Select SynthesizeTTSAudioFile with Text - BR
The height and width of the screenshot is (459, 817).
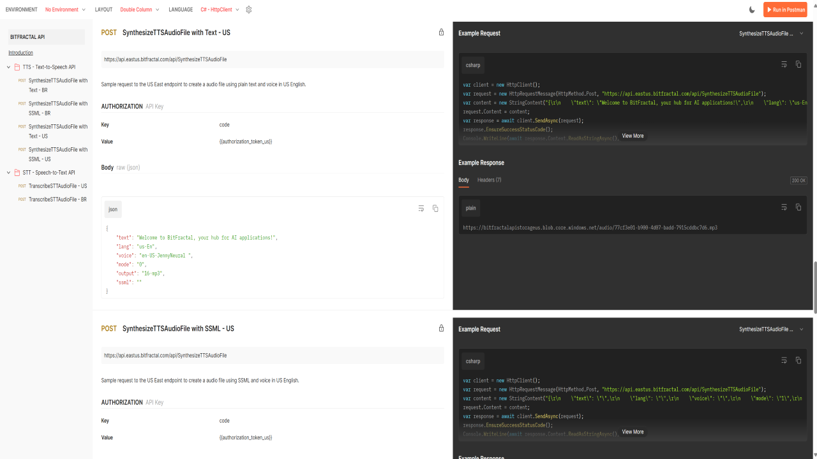click(x=57, y=85)
